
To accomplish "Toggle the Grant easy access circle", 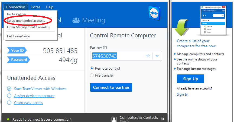I will pyautogui.click(x=9, y=103).
